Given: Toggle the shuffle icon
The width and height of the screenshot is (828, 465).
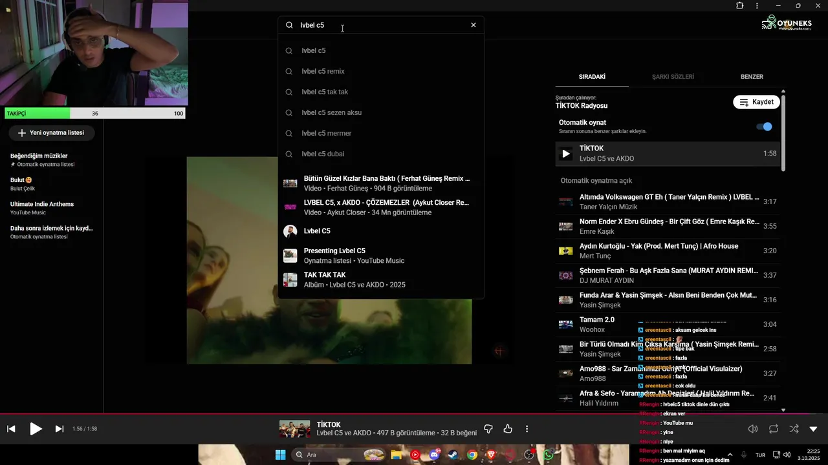Looking at the screenshot, I should coord(794,429).
